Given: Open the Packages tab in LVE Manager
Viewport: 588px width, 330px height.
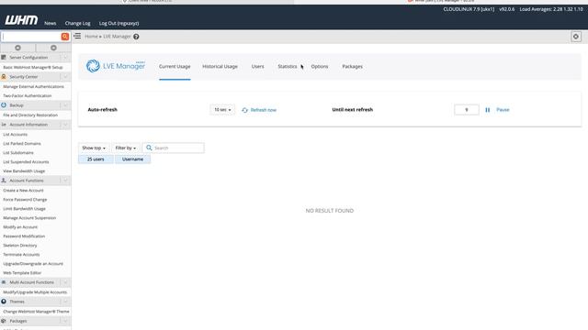Looking at the screenshot, I should coord(352,66).
